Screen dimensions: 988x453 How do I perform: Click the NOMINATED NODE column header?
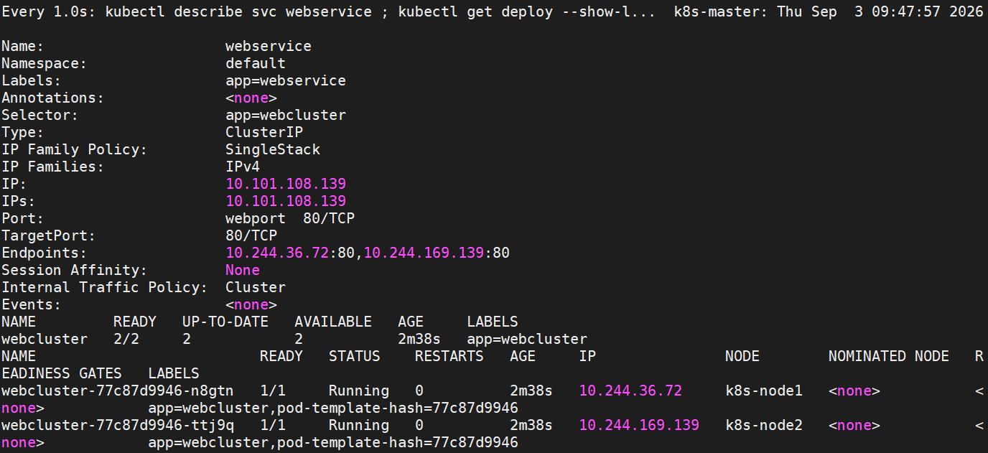[x=889, y=356]
